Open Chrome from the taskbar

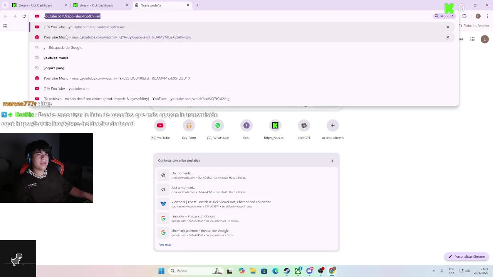click(x=332, y=271)
